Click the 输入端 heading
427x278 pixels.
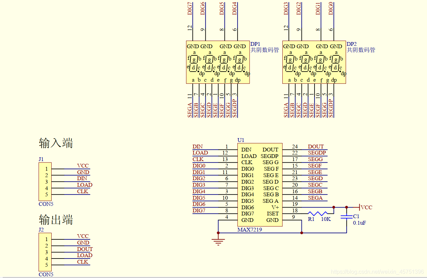[x=56, y=143]
